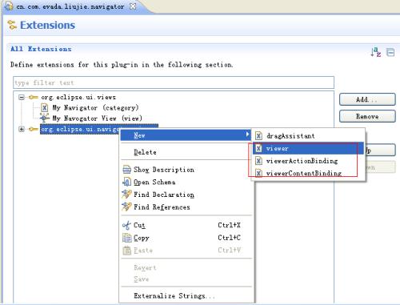Collapse the org.eclipse.ui.views node
The height and width of the screenshot is (305, 400).
point(22,97)
